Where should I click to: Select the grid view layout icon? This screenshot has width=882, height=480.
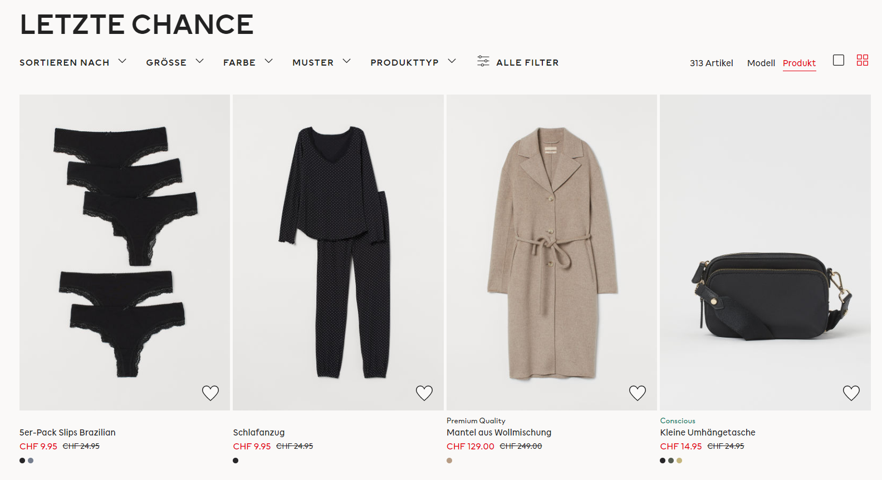pos(863,60)
